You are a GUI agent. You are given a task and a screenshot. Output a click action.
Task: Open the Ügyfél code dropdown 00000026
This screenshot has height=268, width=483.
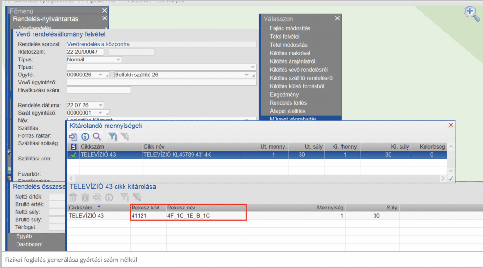click(100, 75)
